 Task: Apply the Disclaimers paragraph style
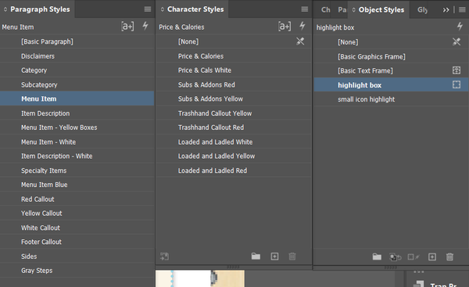point(77,56)
